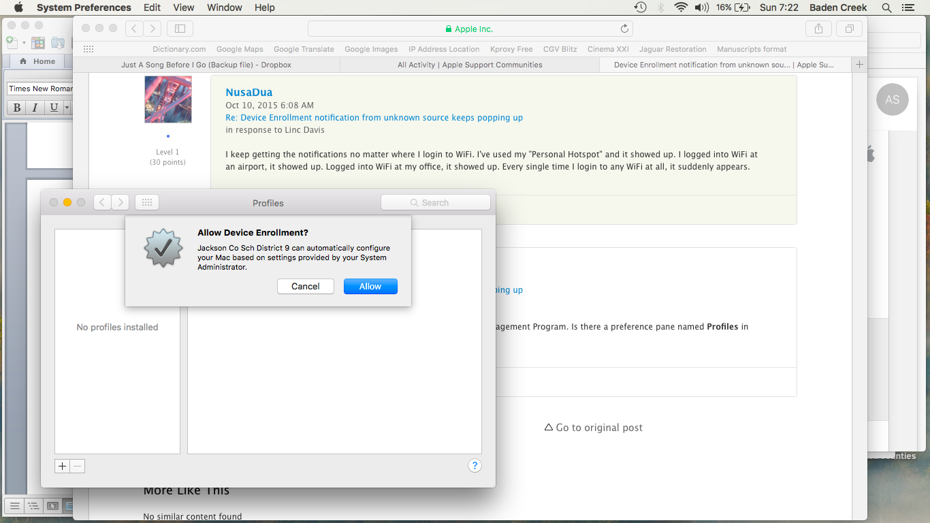Open the CGV Blitz bookmark

point(560,49)
